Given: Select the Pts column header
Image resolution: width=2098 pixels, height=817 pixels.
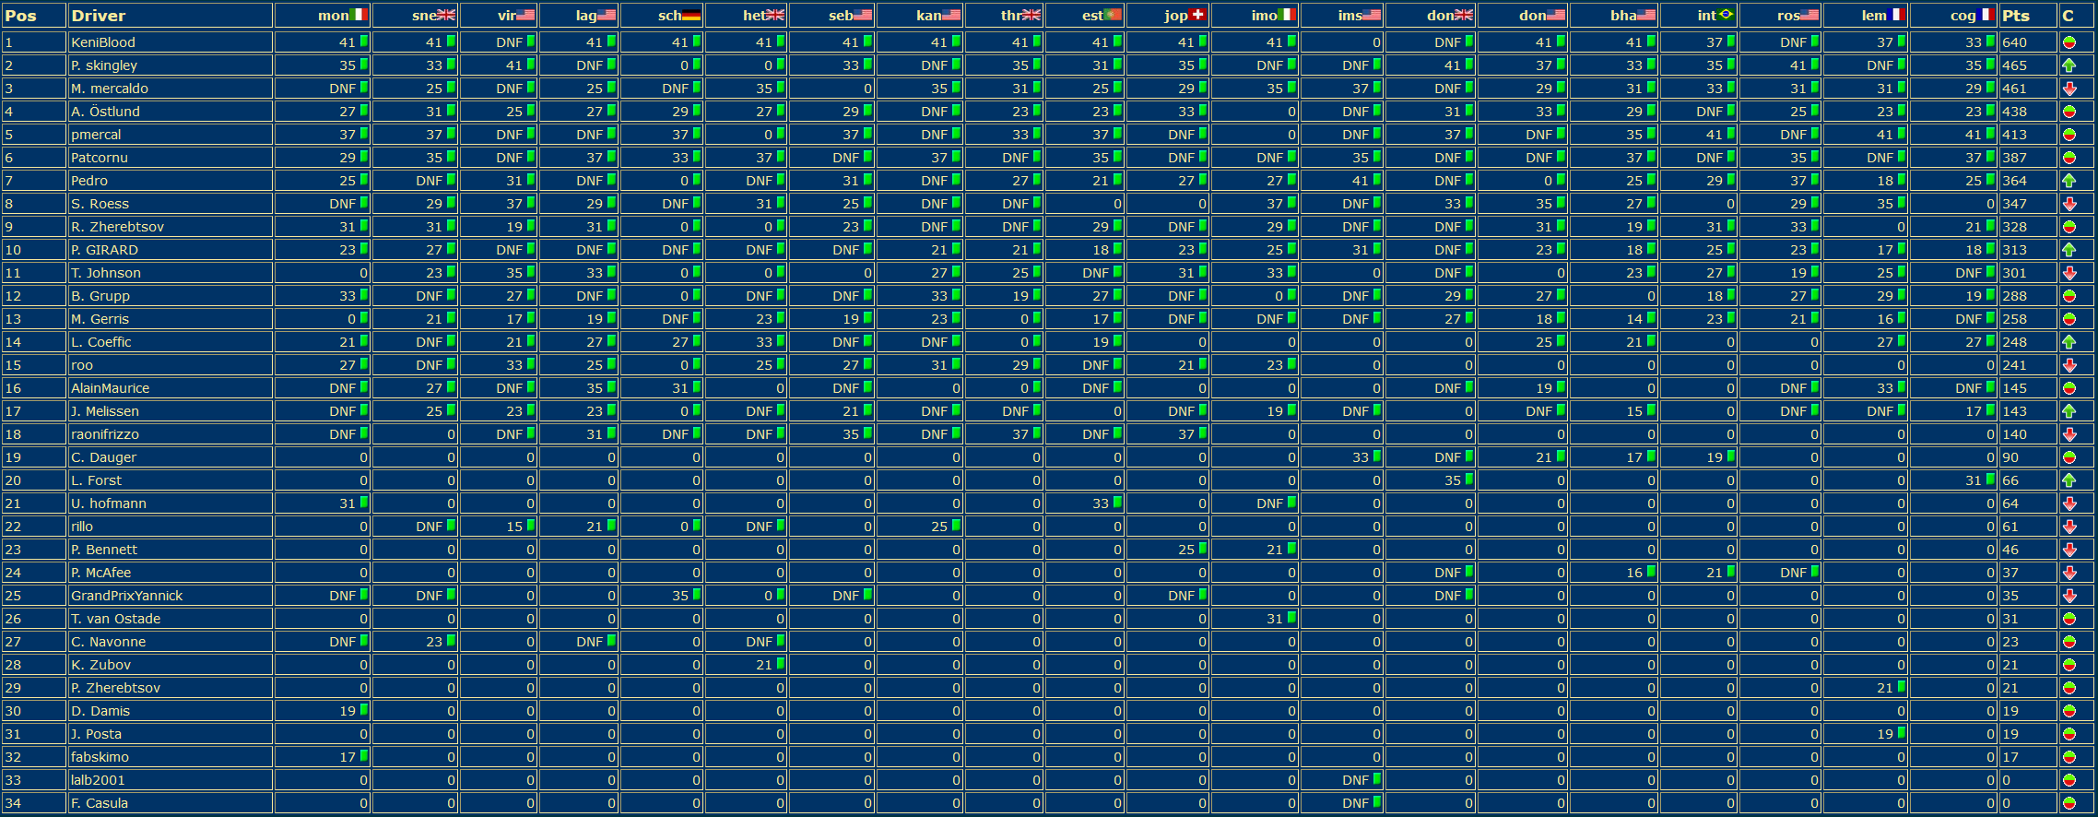Looking at the screenshot, I should (x=2015, y=16).
